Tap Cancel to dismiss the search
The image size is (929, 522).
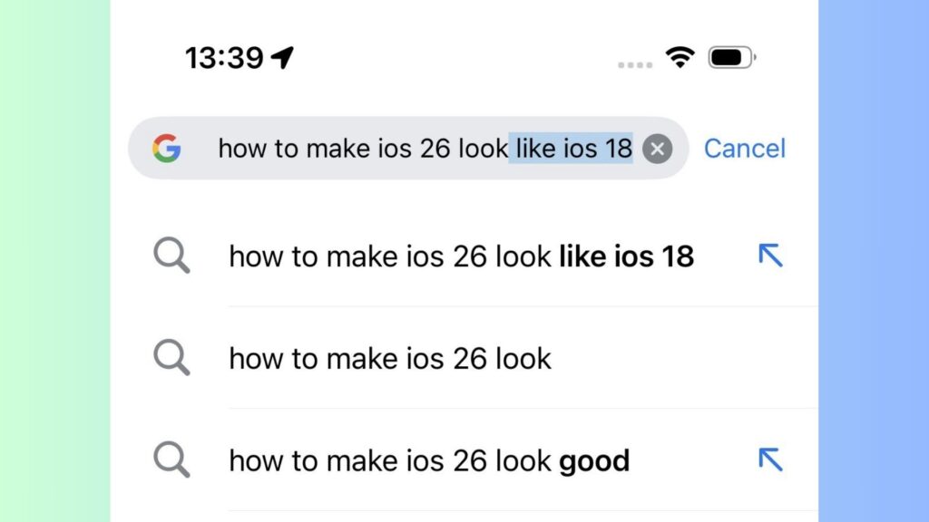click(x=745, y=149)
